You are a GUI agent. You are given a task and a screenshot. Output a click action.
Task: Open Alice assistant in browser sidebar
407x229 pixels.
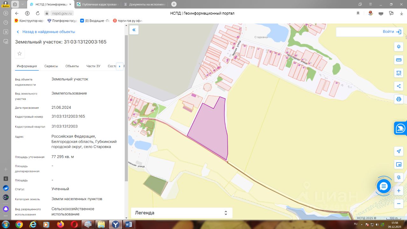coord(6,209)
